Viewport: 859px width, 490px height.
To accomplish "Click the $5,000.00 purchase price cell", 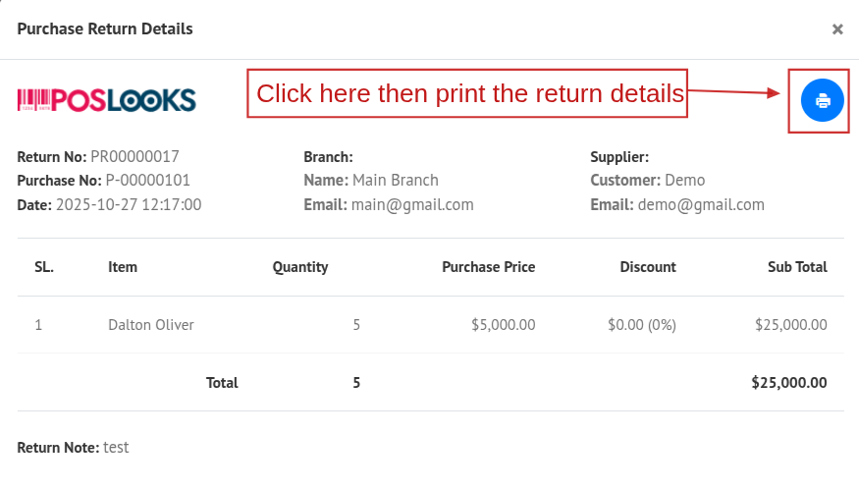I will pyautogui.click(x=503, y=325).
